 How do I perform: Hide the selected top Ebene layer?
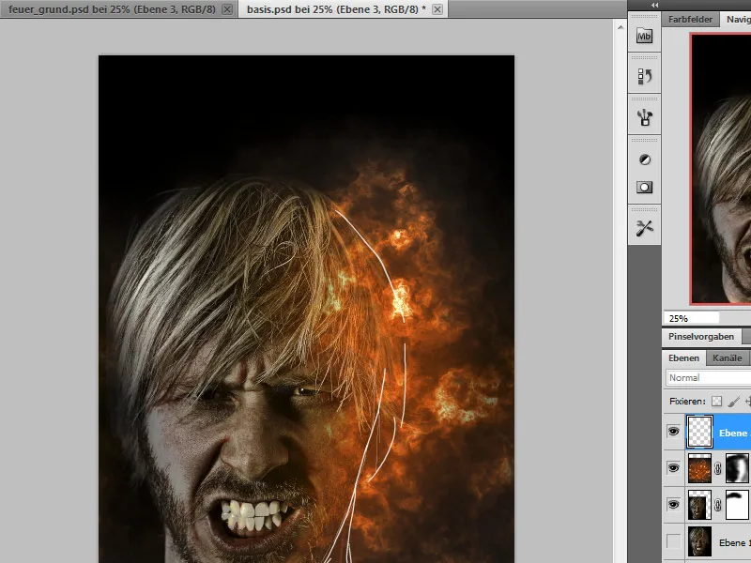pos(673,432)
